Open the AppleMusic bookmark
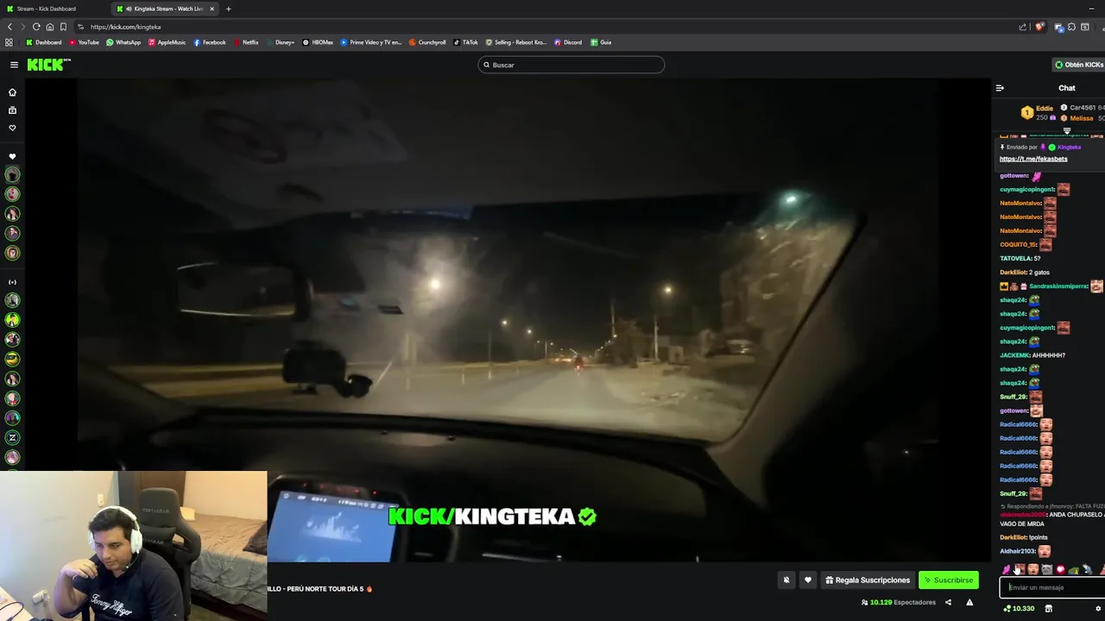Screen dimensions: 1105x621 (x=167, y=42)
